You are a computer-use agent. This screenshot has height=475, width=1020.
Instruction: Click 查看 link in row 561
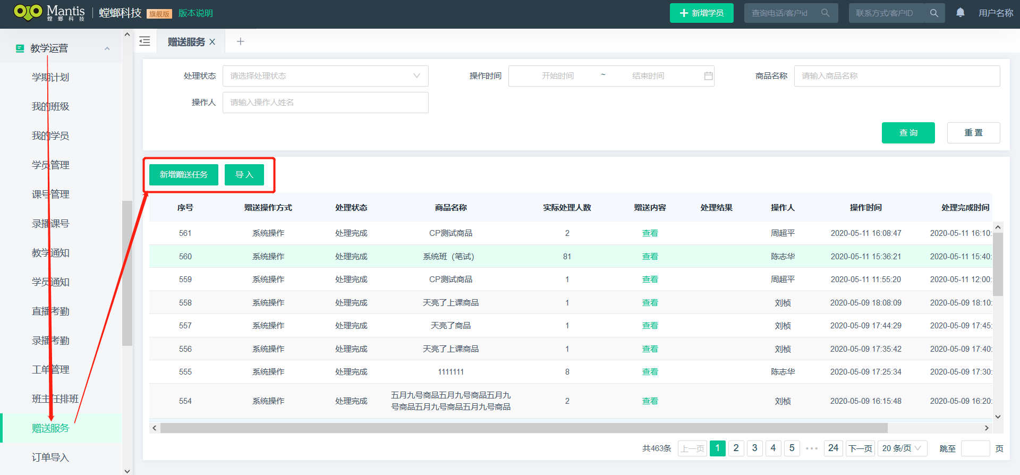click(x=650, y=233)
